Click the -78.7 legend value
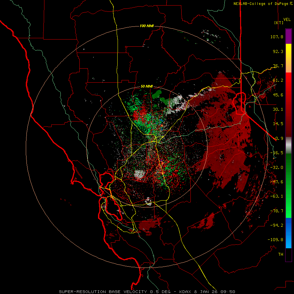The image size is (294, 294). pos(277,211)
